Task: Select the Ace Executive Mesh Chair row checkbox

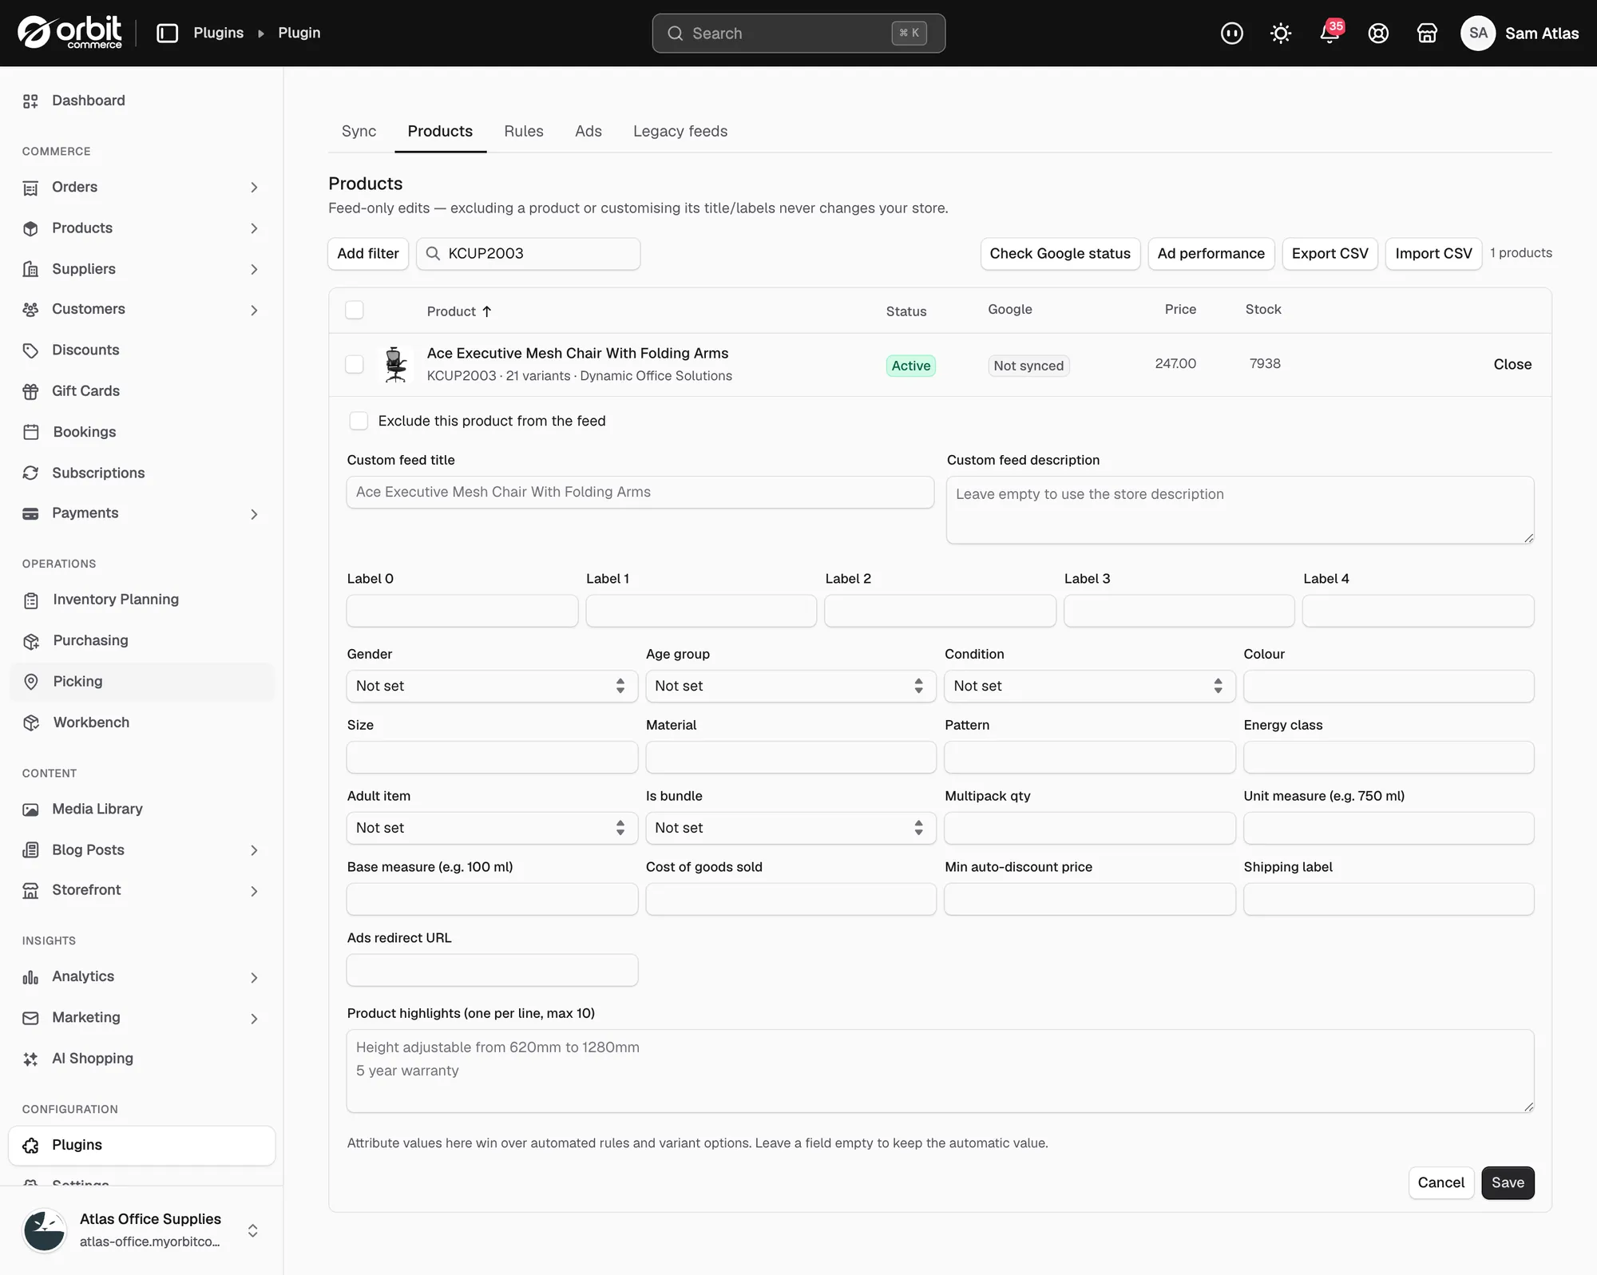Action: pos(355,364)
